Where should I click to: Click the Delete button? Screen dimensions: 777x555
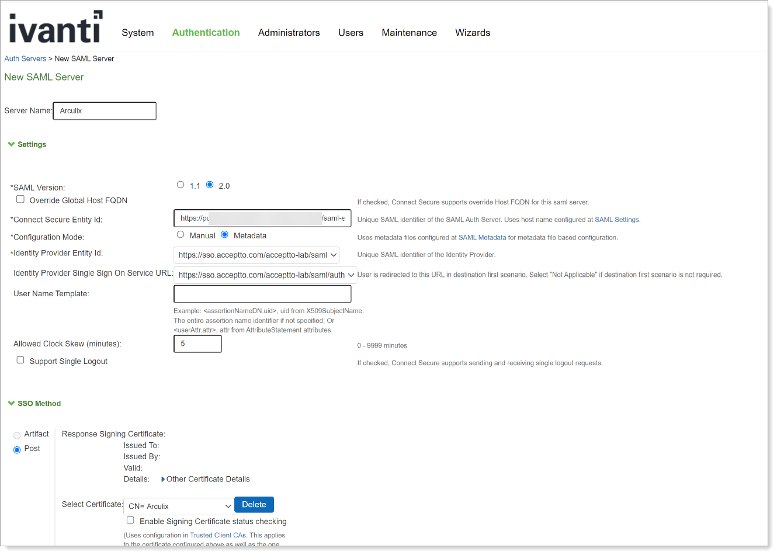(254, 505)
